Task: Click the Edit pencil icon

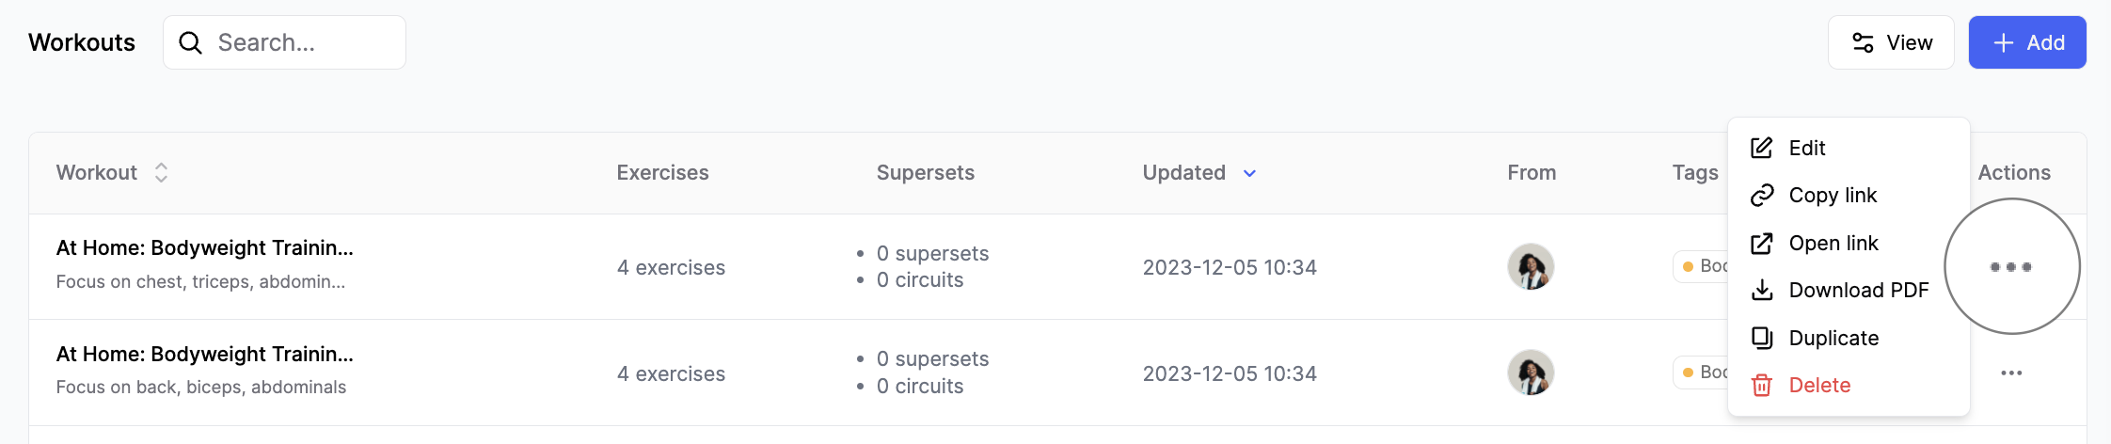Action: tap(1762, 148)
